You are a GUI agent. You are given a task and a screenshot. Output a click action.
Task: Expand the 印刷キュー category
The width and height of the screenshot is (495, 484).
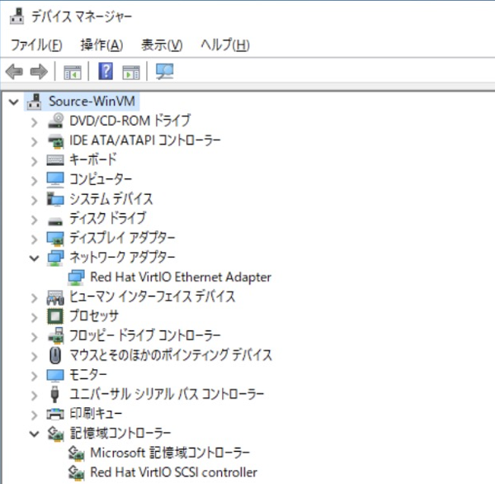point(35,415)
